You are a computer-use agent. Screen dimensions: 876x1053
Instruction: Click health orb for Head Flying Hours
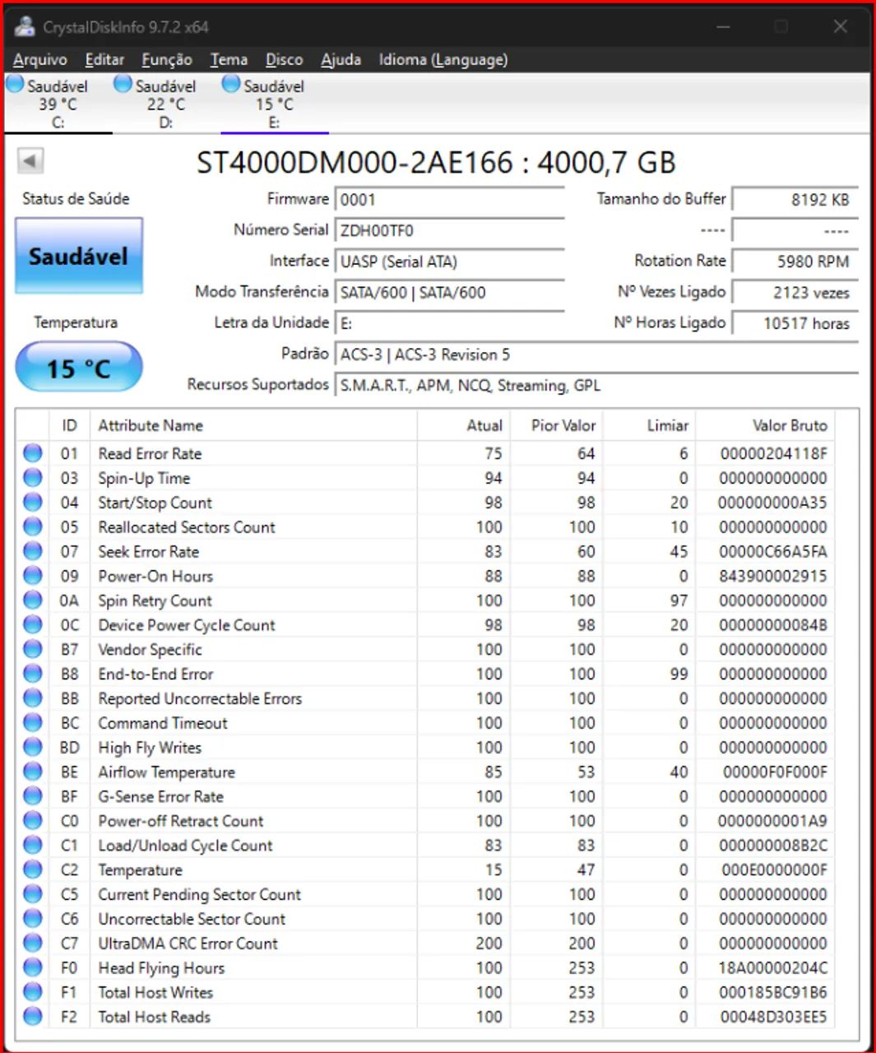pyautogui.click(x=32, y=967)
